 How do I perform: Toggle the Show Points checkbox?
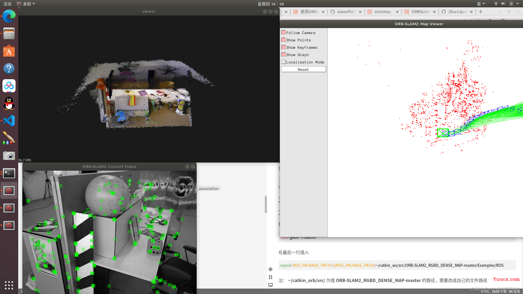point(283,40)
